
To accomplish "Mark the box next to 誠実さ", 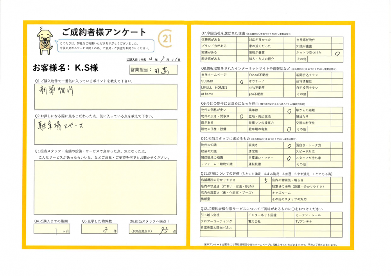I will 289,145.
